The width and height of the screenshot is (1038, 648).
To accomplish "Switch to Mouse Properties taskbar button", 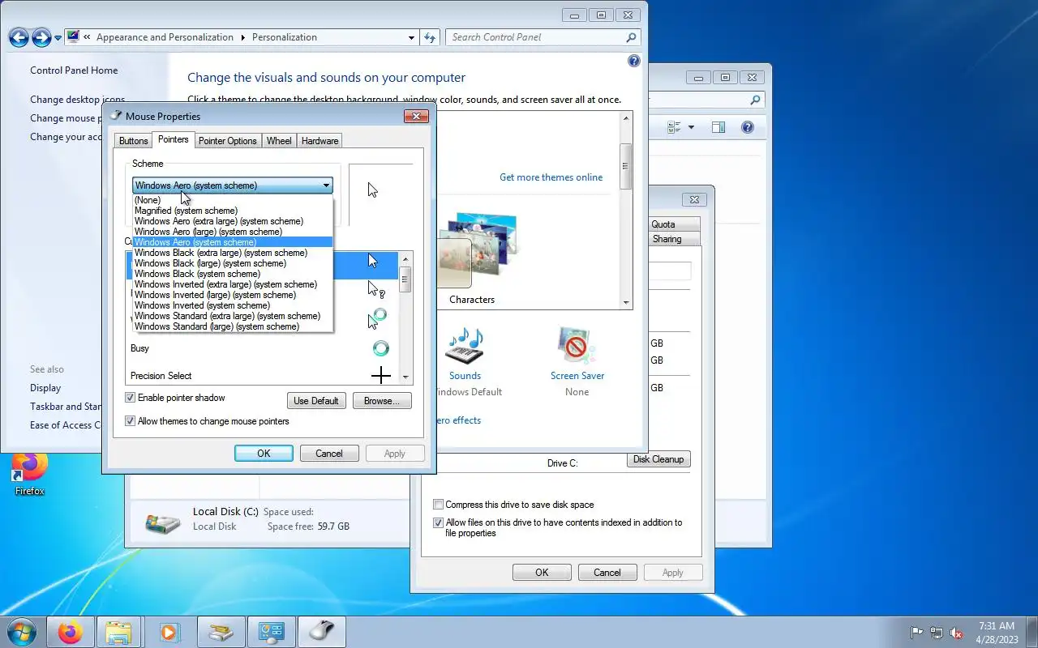I will tap(321, 632).
